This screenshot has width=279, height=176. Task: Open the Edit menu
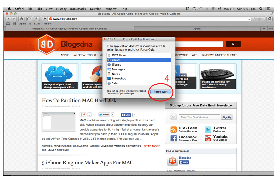pos(39,9)
